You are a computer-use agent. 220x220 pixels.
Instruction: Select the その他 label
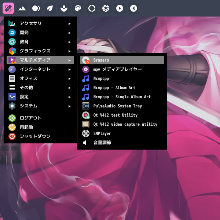(26, 88)
